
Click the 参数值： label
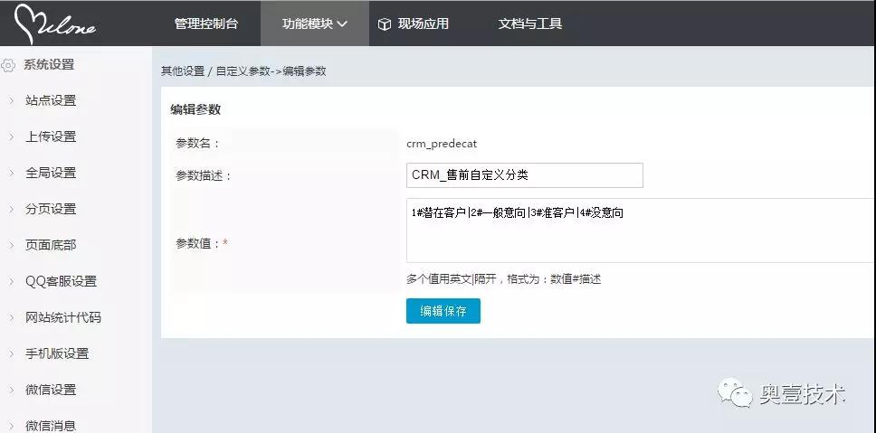pos(198,243)
